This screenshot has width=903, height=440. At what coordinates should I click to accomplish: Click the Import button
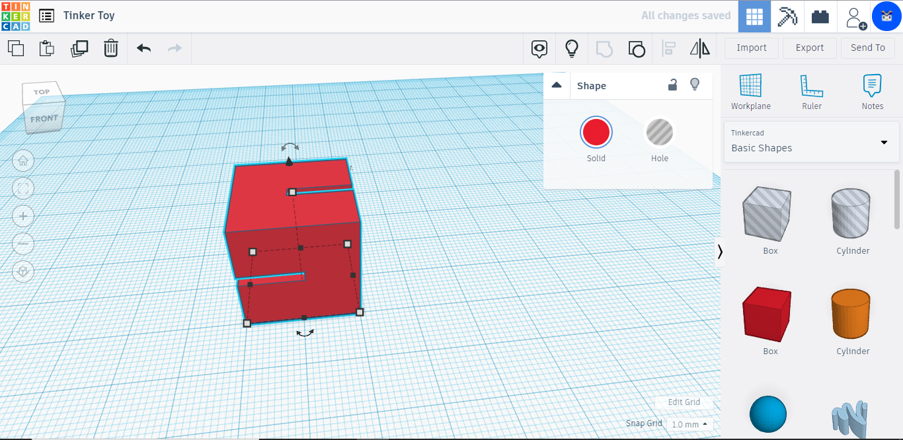tap(752, 48)
